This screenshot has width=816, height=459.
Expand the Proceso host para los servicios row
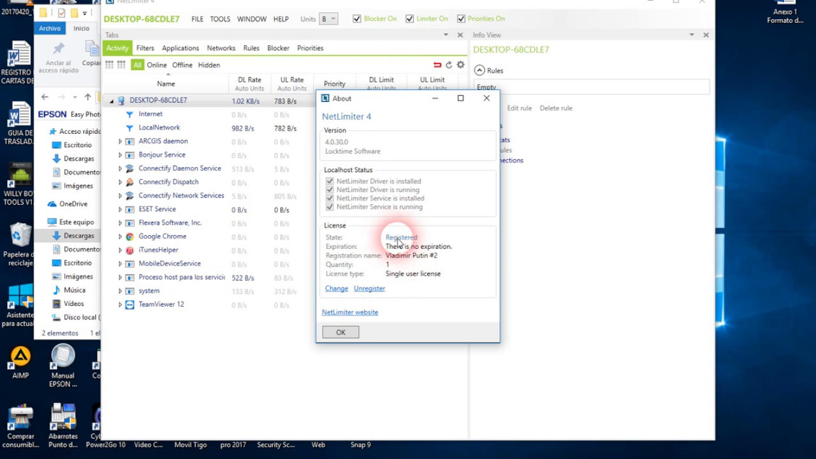(x=120, y=277)
